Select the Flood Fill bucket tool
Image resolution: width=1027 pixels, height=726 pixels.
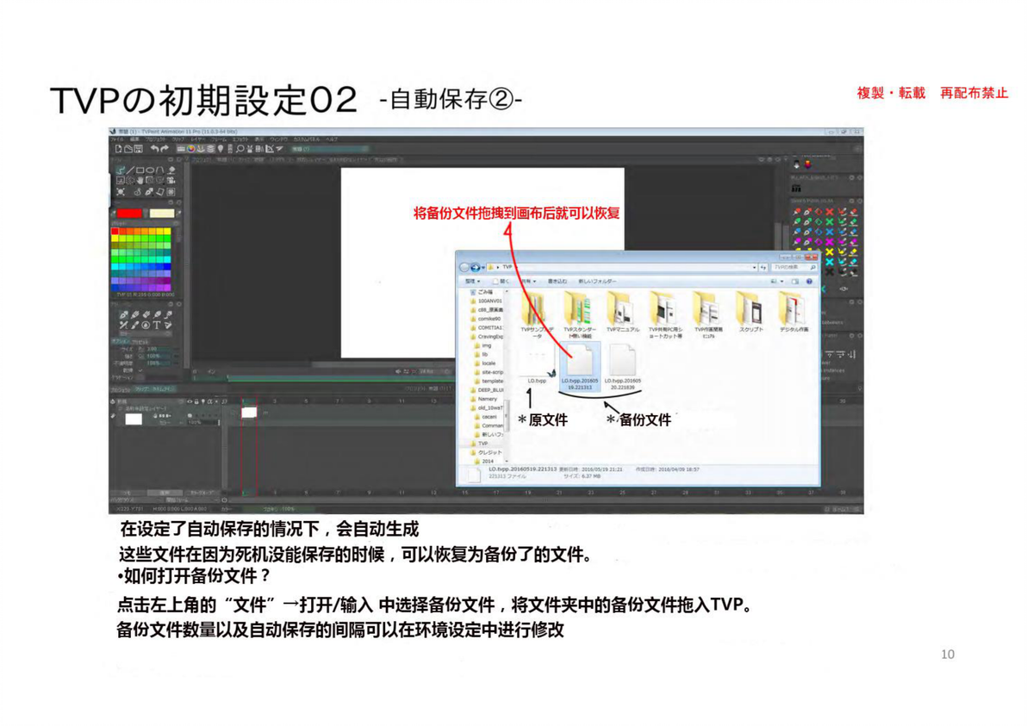[x=171, y=171]
